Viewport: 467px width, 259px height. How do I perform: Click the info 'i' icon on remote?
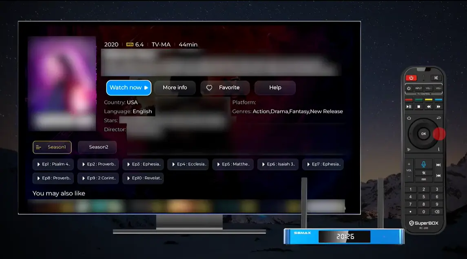click(438, 149)
